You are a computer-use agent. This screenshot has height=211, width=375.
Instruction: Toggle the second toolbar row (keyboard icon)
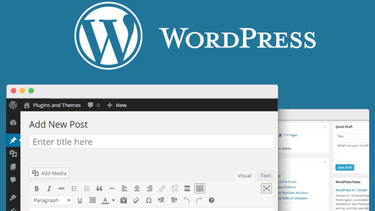[200, 188]
